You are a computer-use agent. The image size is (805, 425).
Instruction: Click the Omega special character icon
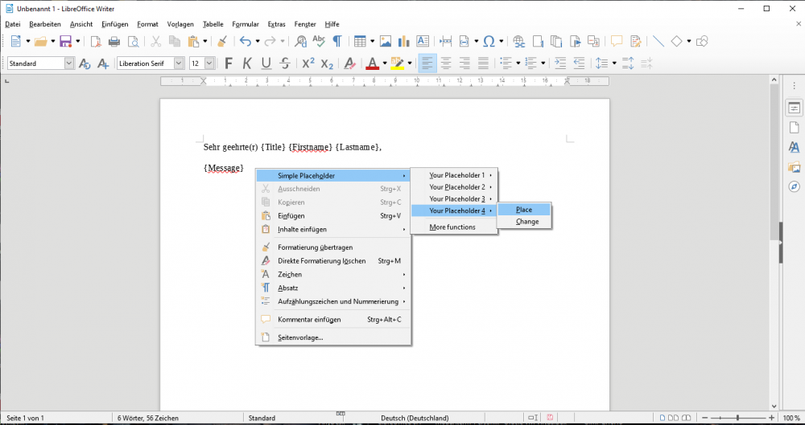click(489, 42)
